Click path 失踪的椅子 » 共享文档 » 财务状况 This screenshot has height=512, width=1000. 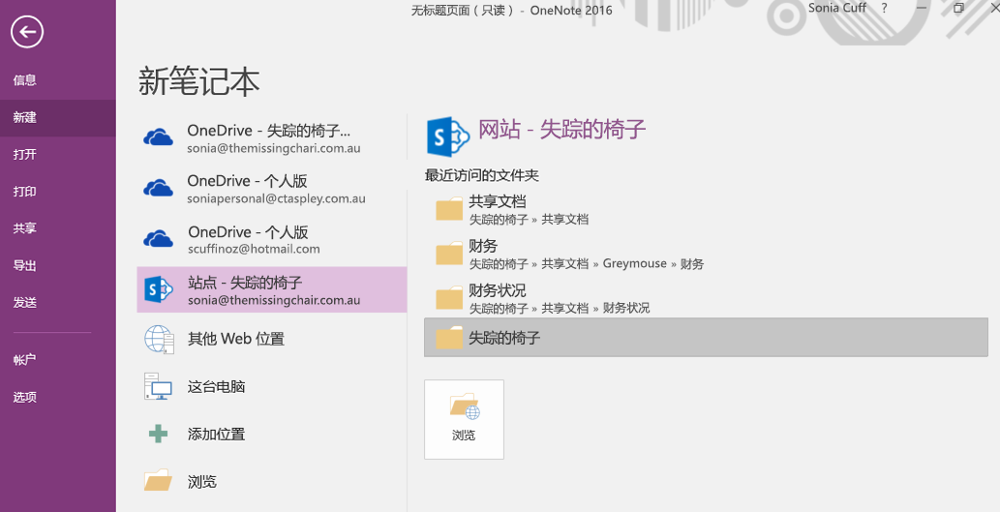tap(560, 308)
